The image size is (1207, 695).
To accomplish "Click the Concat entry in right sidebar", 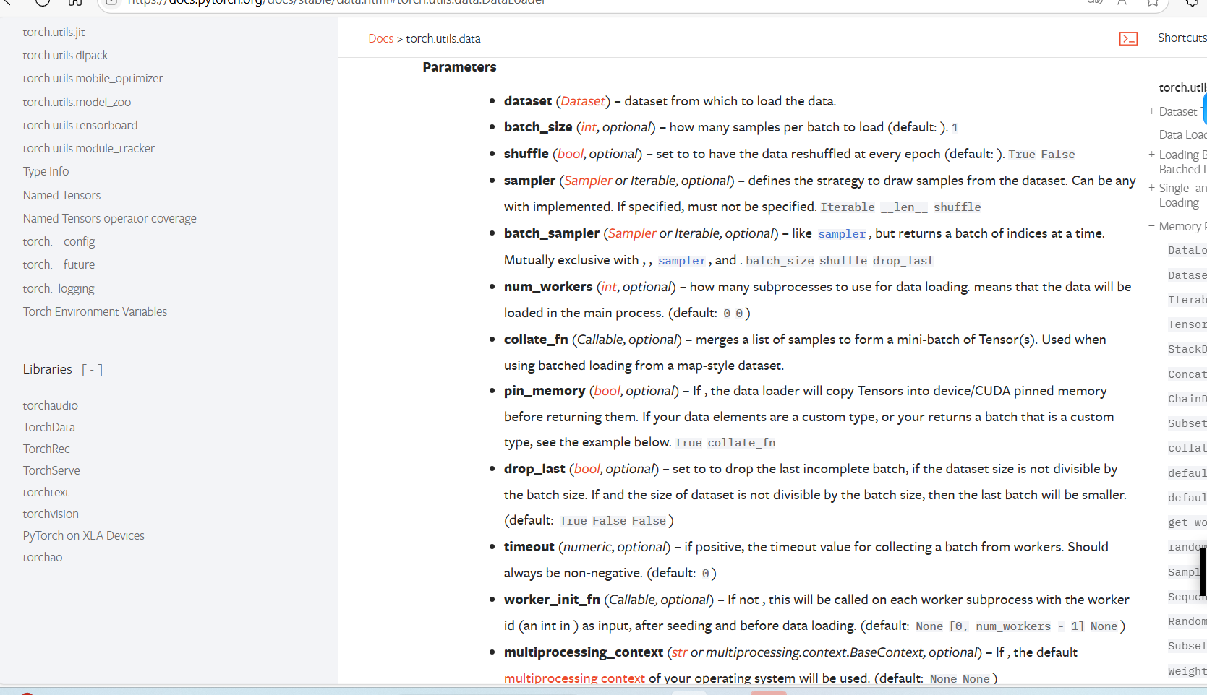I will click(1187, 374).
